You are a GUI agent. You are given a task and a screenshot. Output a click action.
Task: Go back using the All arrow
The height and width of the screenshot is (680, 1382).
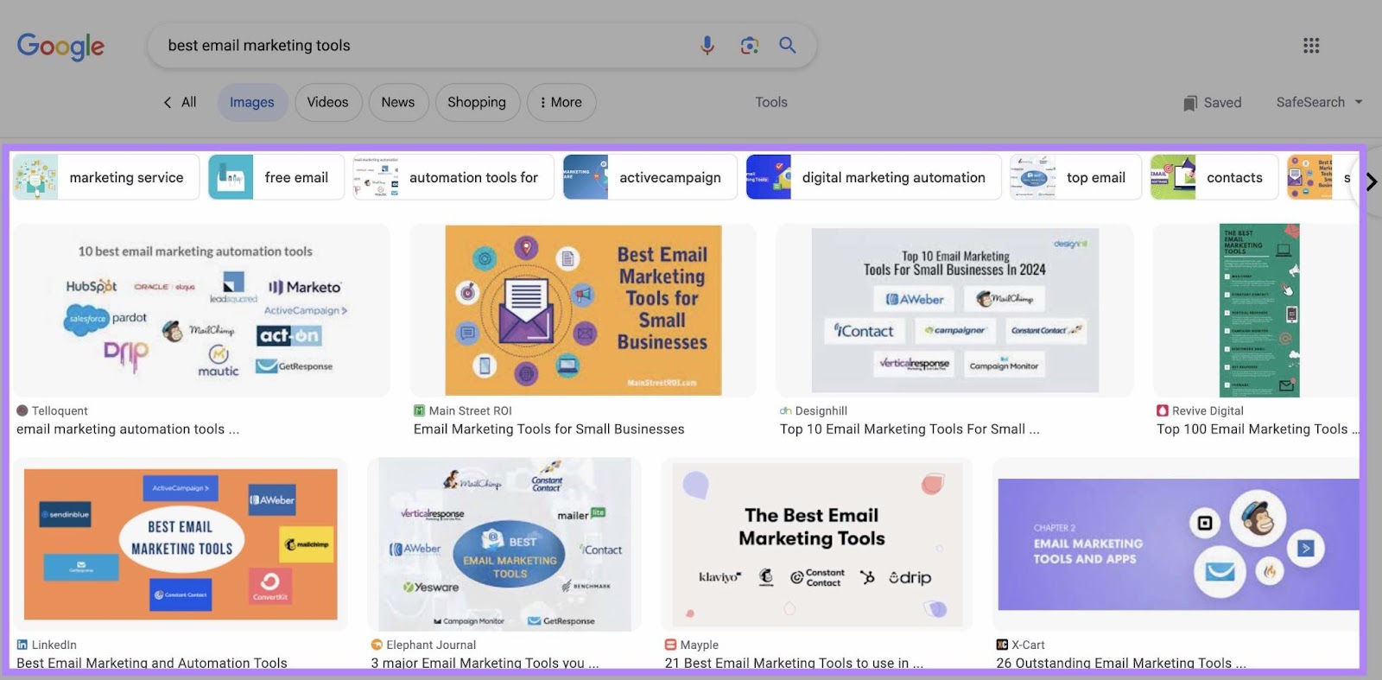pos(181,102)
